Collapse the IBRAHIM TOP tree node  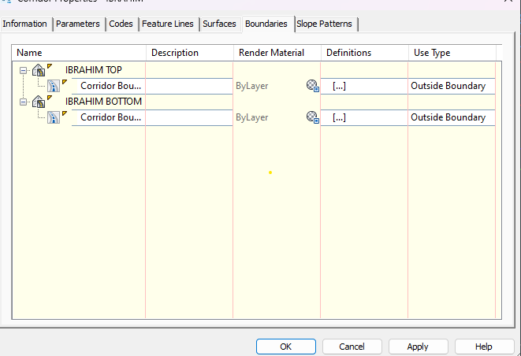23,70
